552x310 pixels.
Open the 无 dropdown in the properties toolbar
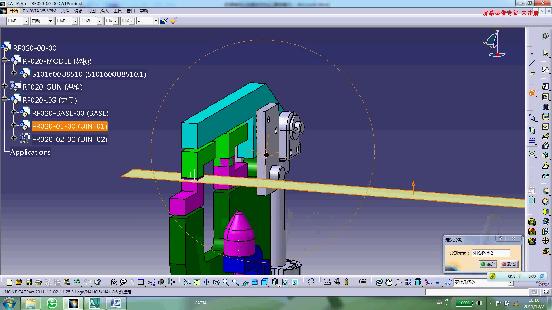(156, 21)
